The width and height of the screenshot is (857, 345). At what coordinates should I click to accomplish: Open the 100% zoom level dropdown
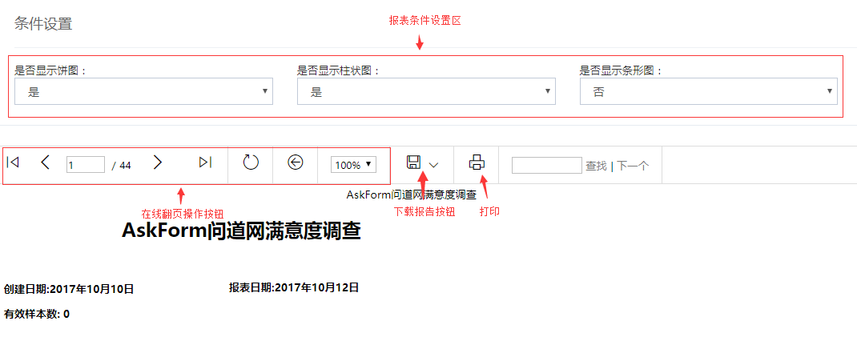353,164
